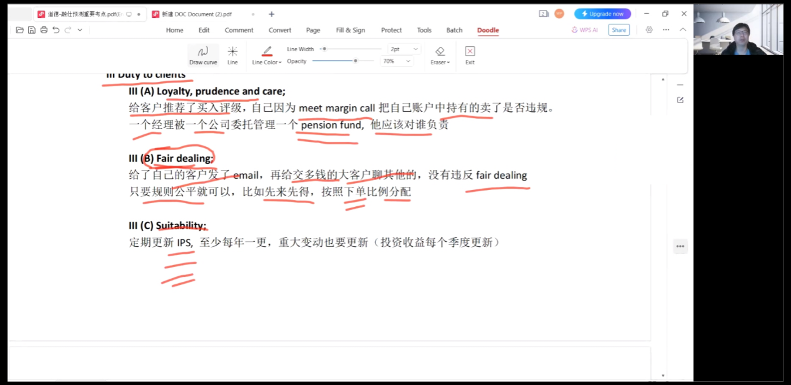The width and height of the screenshot is (791, 385).
Task: Select the Draw curve tool
Action: tap(203, 54)
